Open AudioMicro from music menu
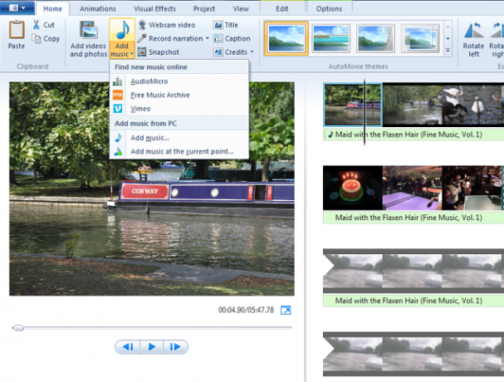Viewport: 504px width, 382px height. point(179,81)
